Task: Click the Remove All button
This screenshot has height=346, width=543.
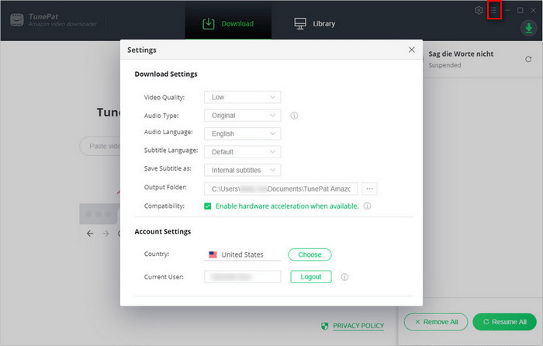Action: 436,322
